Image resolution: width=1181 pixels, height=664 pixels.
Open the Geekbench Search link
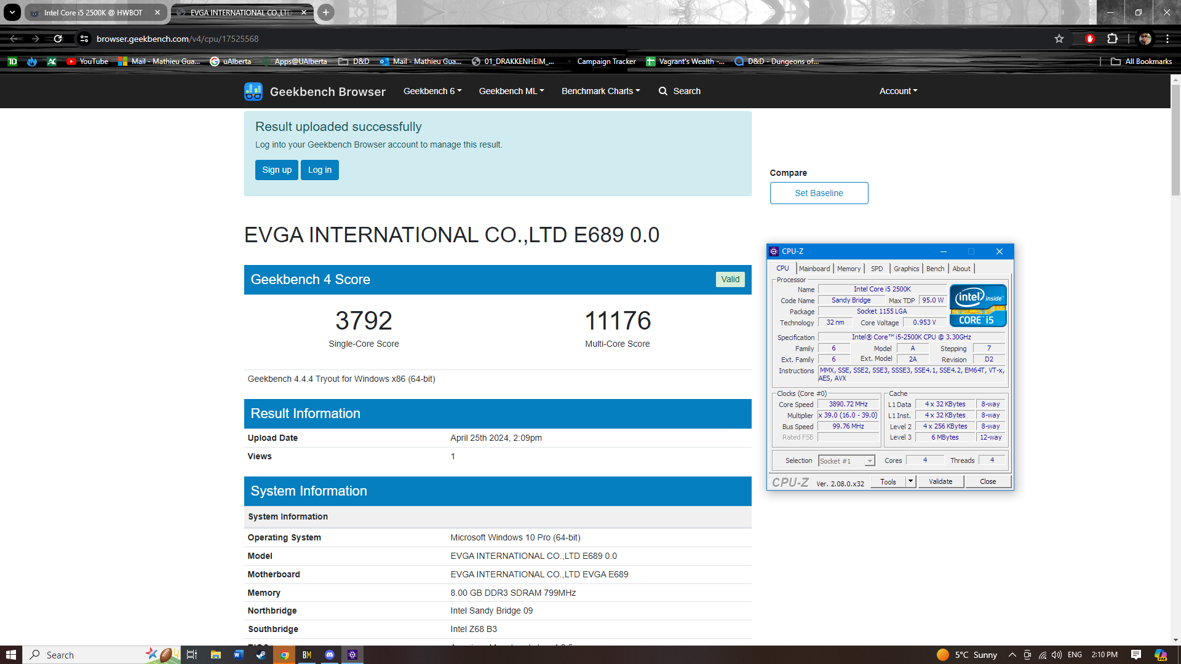[680, 91]
